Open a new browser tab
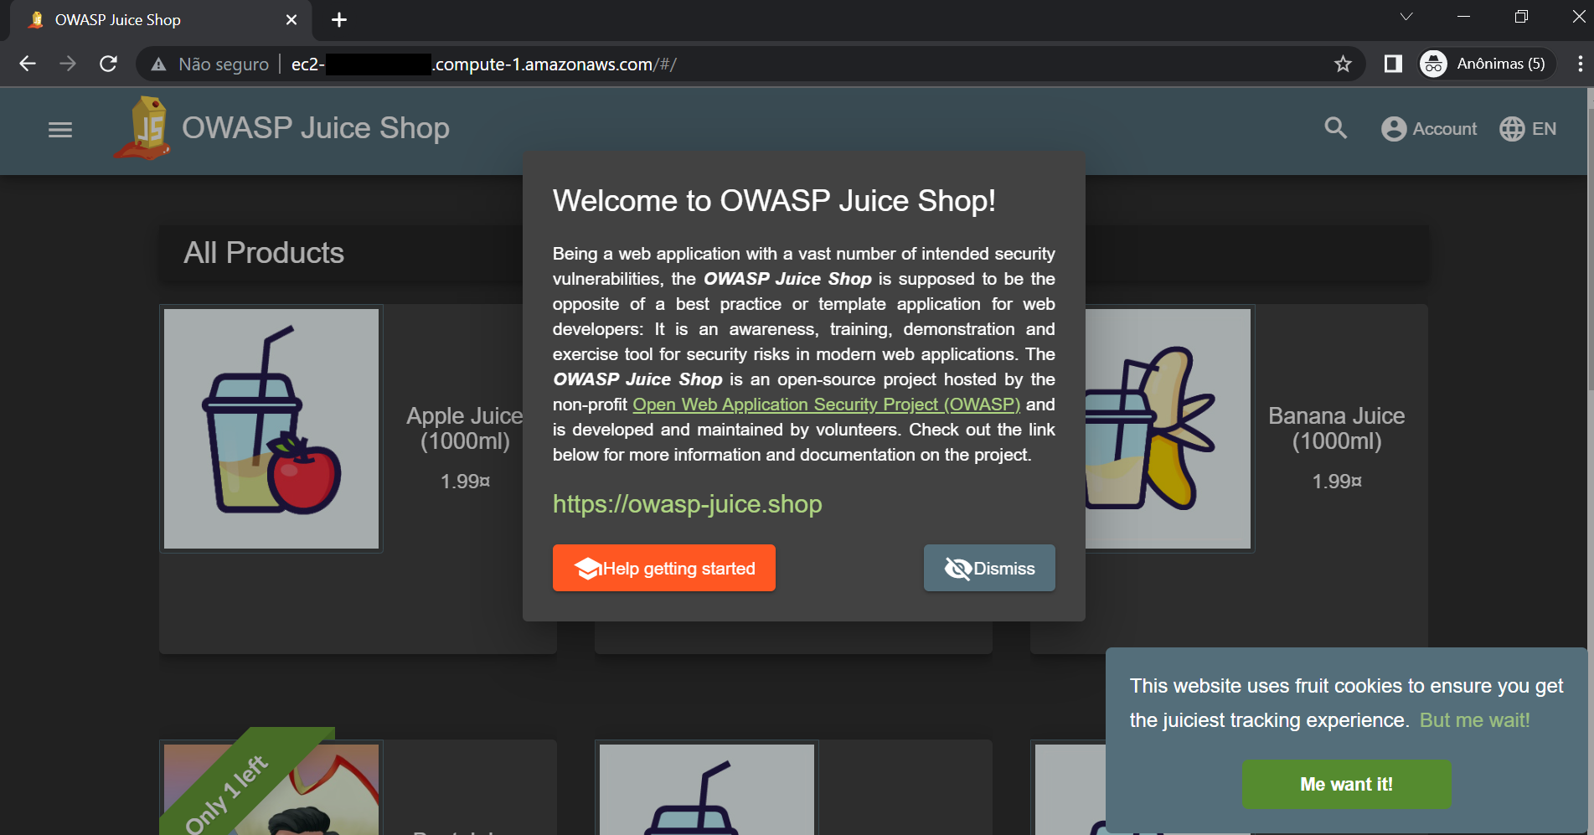The image size is (1594, 835). [x=339, y=19]
